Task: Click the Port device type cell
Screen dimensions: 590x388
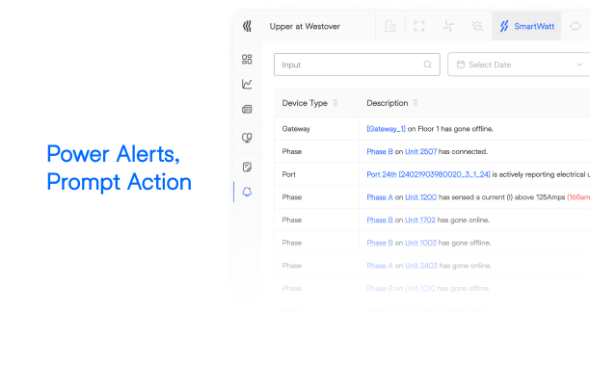Action: point(316,174)
